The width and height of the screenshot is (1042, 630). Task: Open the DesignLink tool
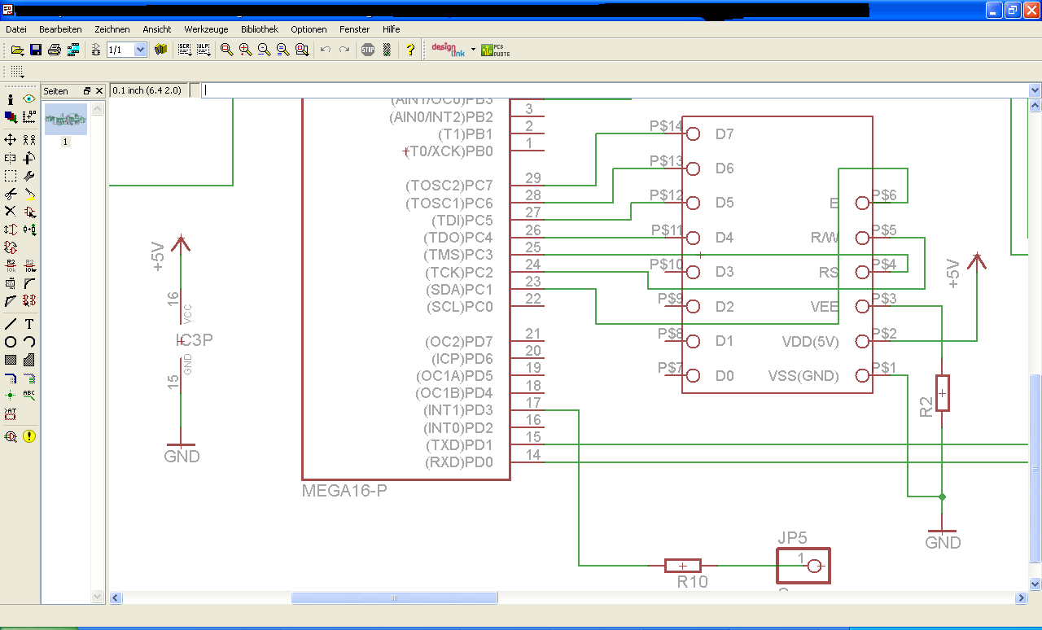coord(448,50)
